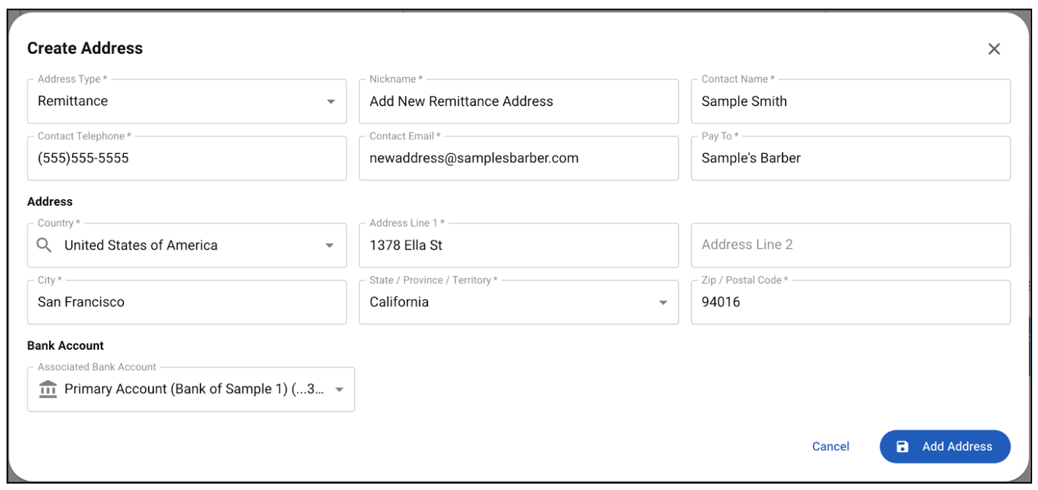Click the bank icon beside Primary Account
This screenshot has height=490, width=1038.
coord(47,388)
